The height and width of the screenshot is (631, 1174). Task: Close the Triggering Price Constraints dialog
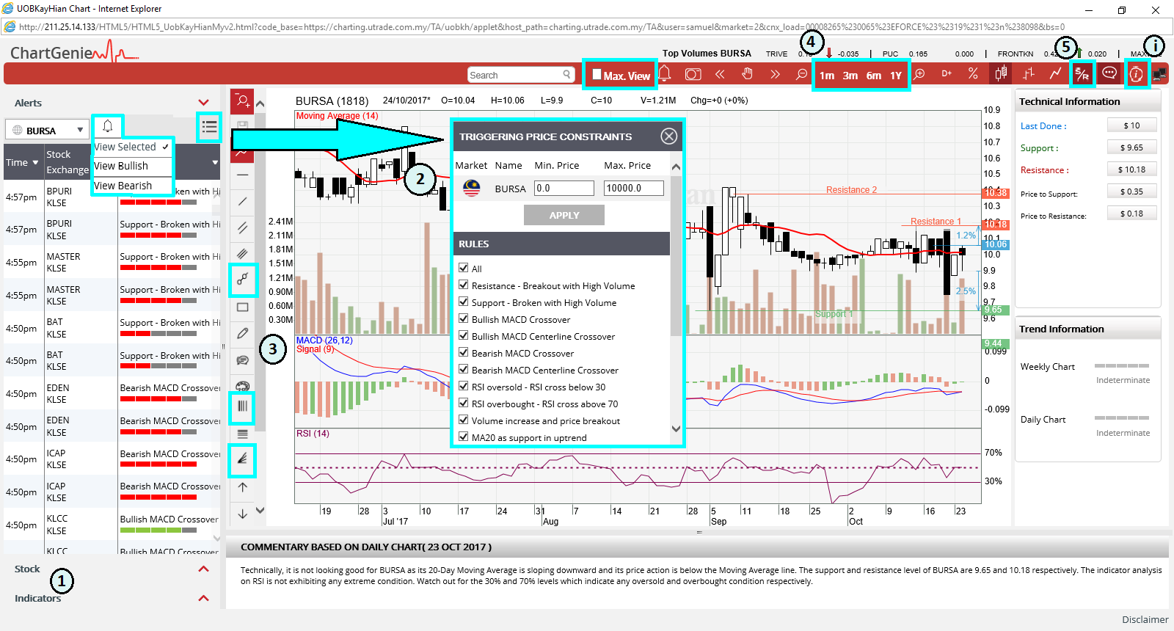click(x=668, y=136)
